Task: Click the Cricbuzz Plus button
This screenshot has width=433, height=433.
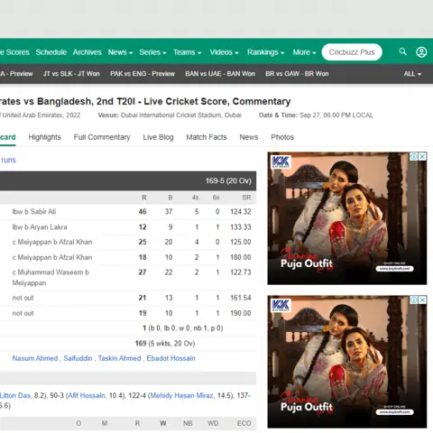Action: (x=352, y=52)
